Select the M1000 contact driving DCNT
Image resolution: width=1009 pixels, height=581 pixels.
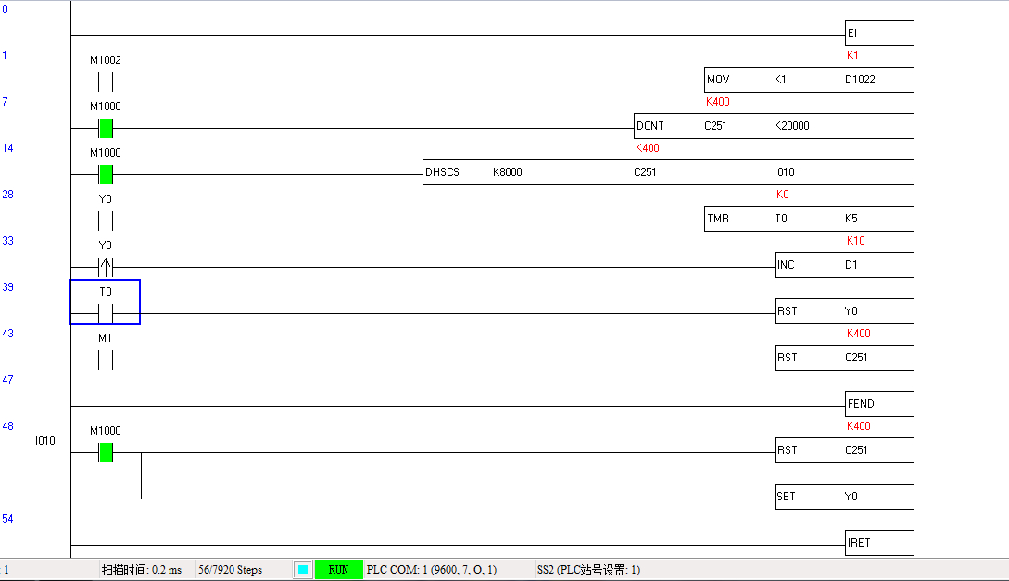click(105, 128)
